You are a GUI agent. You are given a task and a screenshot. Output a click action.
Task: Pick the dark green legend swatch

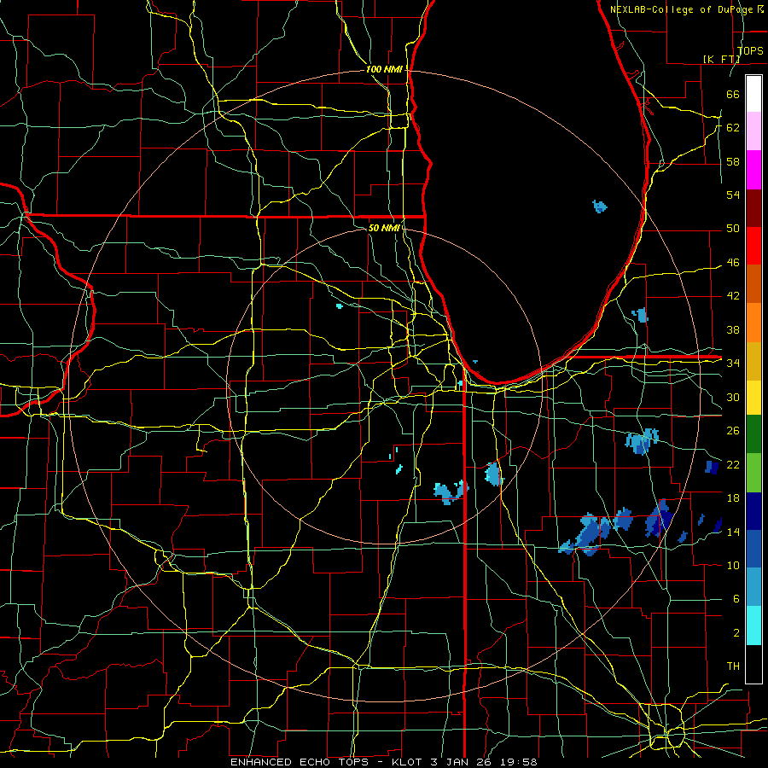753,434
